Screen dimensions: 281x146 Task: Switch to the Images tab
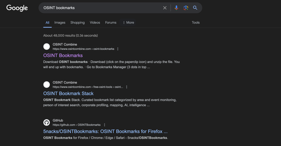[60, 22]
